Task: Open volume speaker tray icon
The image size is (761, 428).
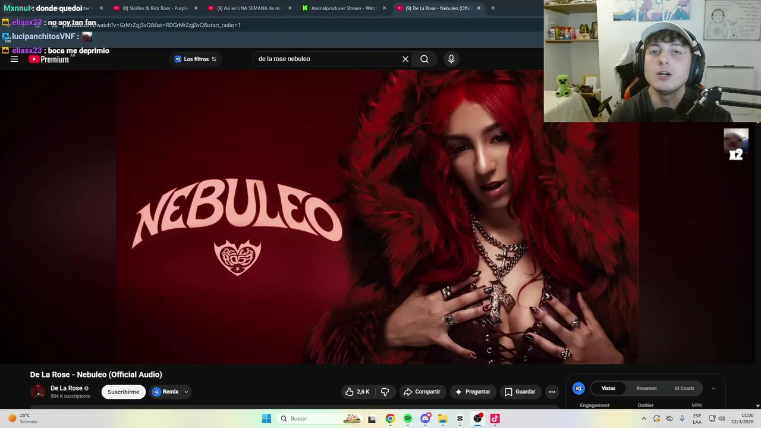Action: (722, 418)
